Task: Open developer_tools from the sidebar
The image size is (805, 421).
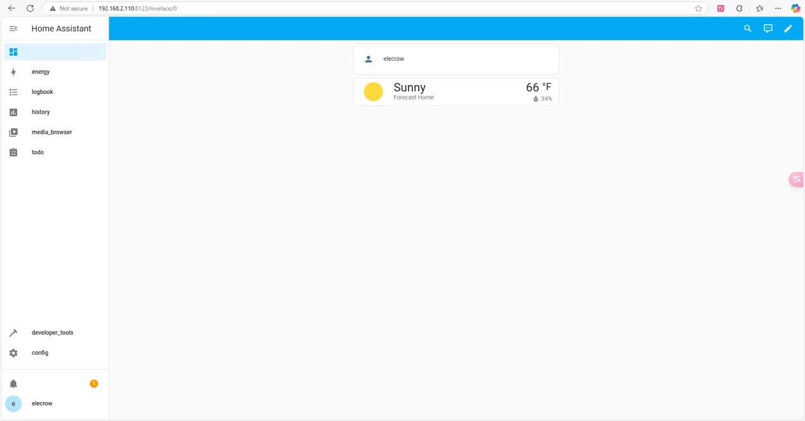Action: [52, 333]
